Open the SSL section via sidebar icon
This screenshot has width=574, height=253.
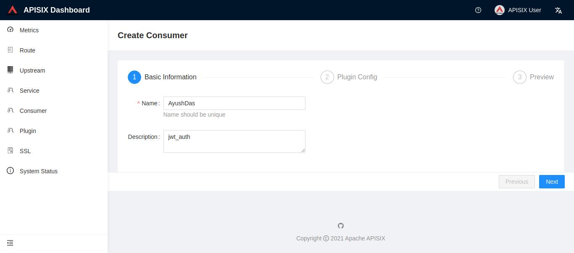pyautogui.click(x=10, y=151)
